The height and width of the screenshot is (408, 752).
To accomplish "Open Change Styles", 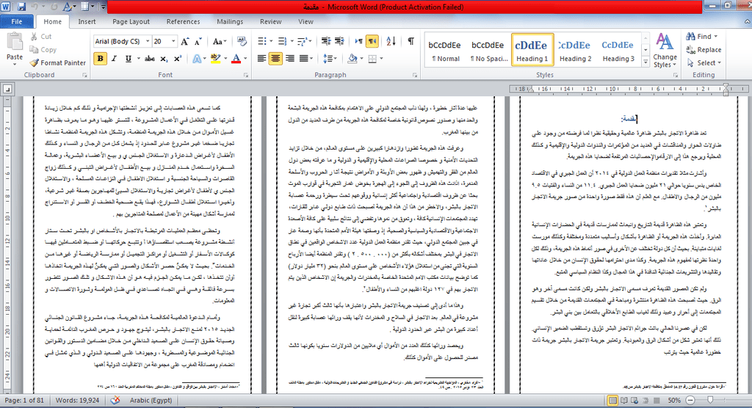I will pos(665,51).
